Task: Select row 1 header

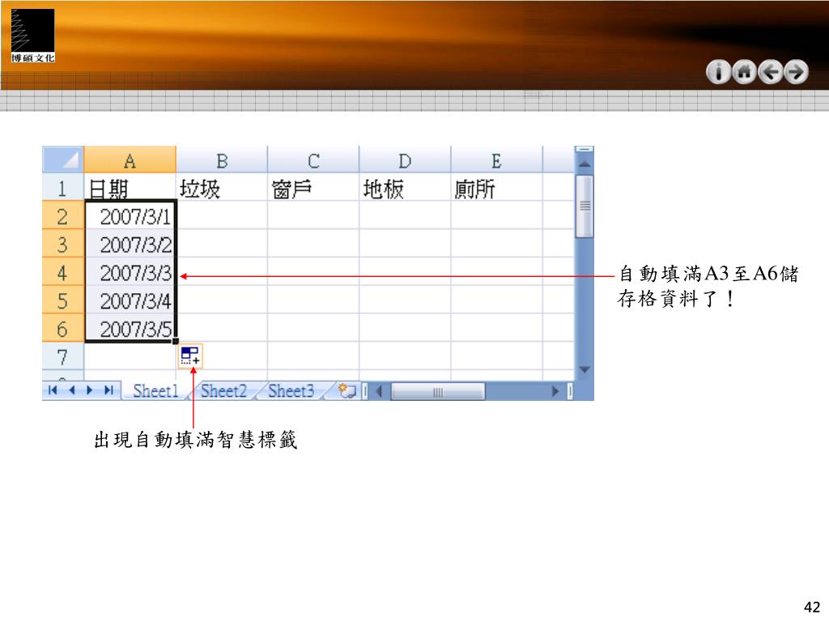Action: [x=63, y=187]
